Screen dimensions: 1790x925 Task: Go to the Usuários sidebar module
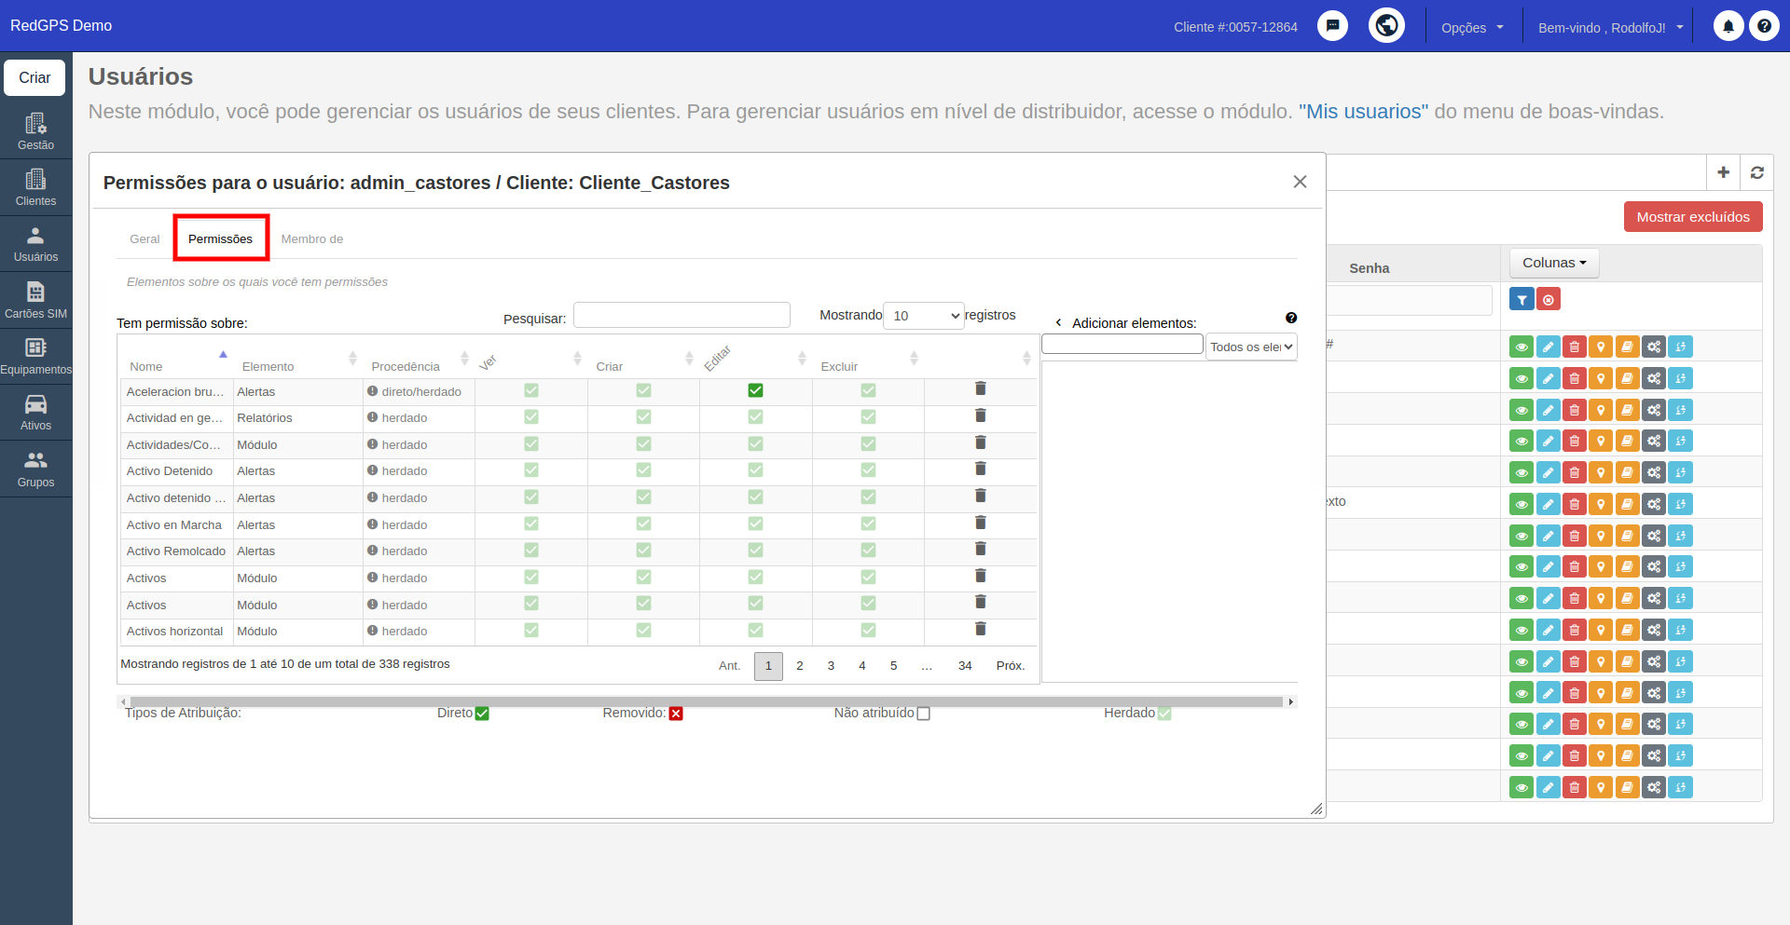click(x=35, y=244)
